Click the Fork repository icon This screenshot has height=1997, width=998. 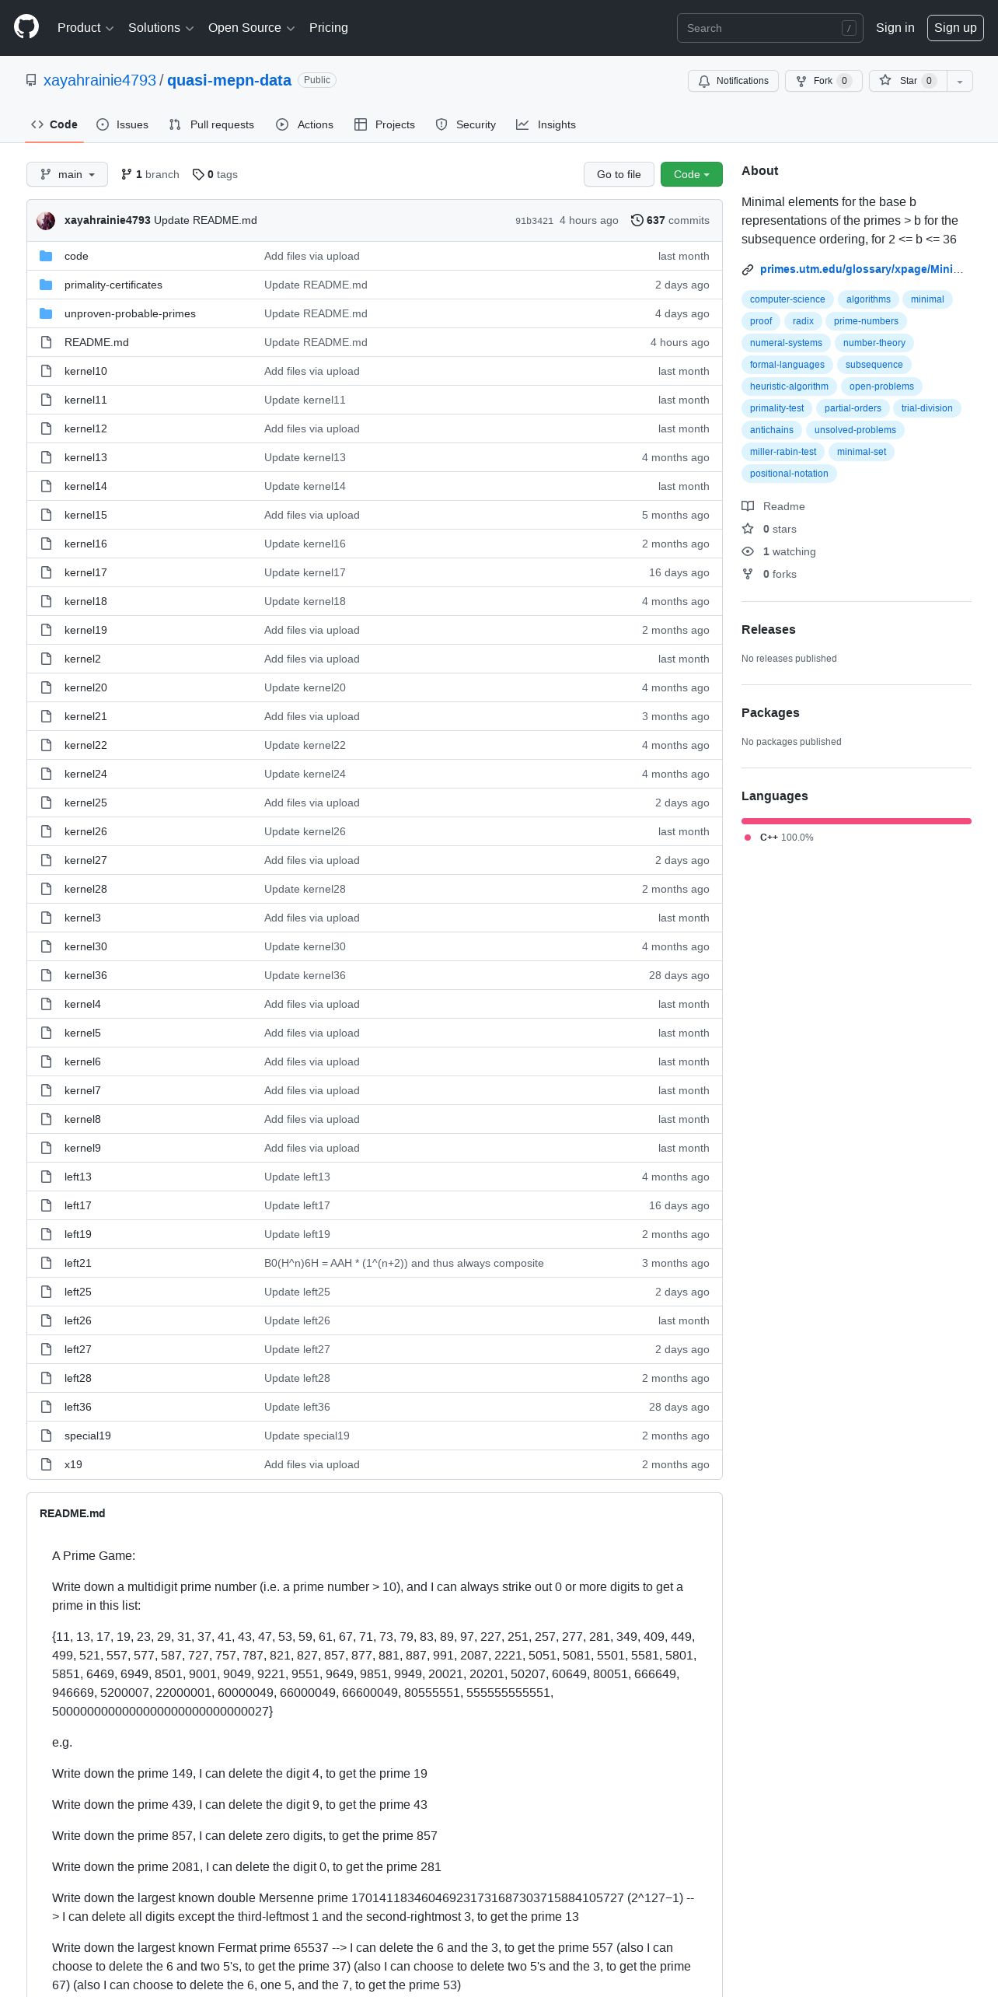[x=801, y=81]
